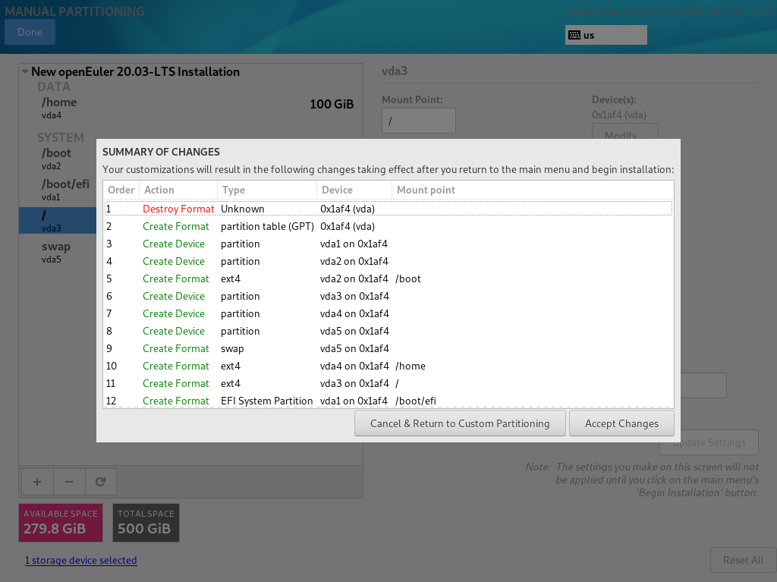Select the /boot vda2 partition entry
Viewport: 777px width, 582px height.
point(58,158)
